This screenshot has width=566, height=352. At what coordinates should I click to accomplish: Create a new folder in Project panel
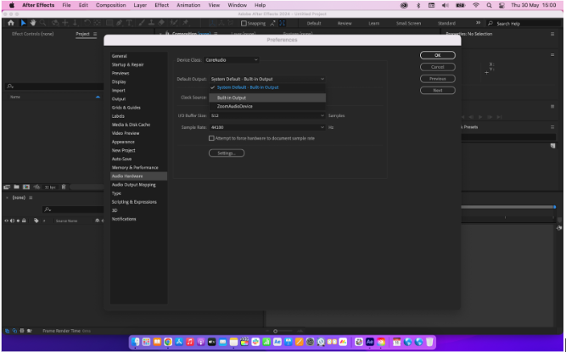[x=16, y=187]
